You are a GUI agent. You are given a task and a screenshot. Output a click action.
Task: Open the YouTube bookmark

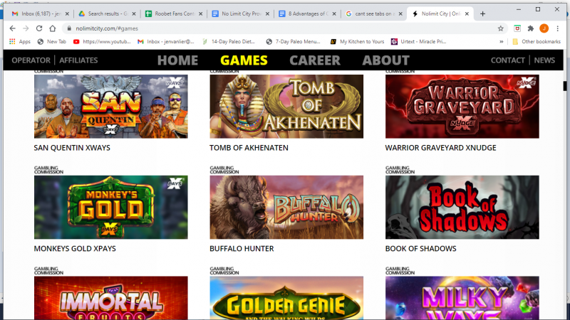(x=102, y=42)
